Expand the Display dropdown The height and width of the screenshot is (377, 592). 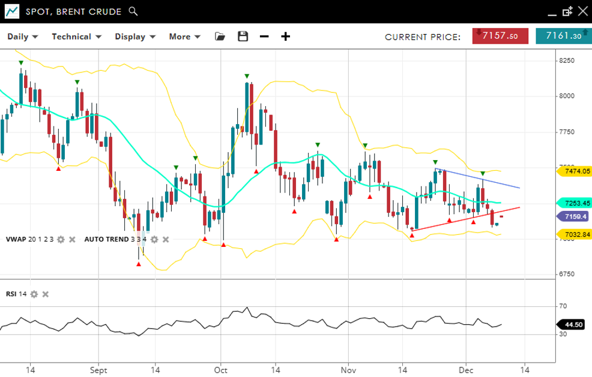pos(135,37)
